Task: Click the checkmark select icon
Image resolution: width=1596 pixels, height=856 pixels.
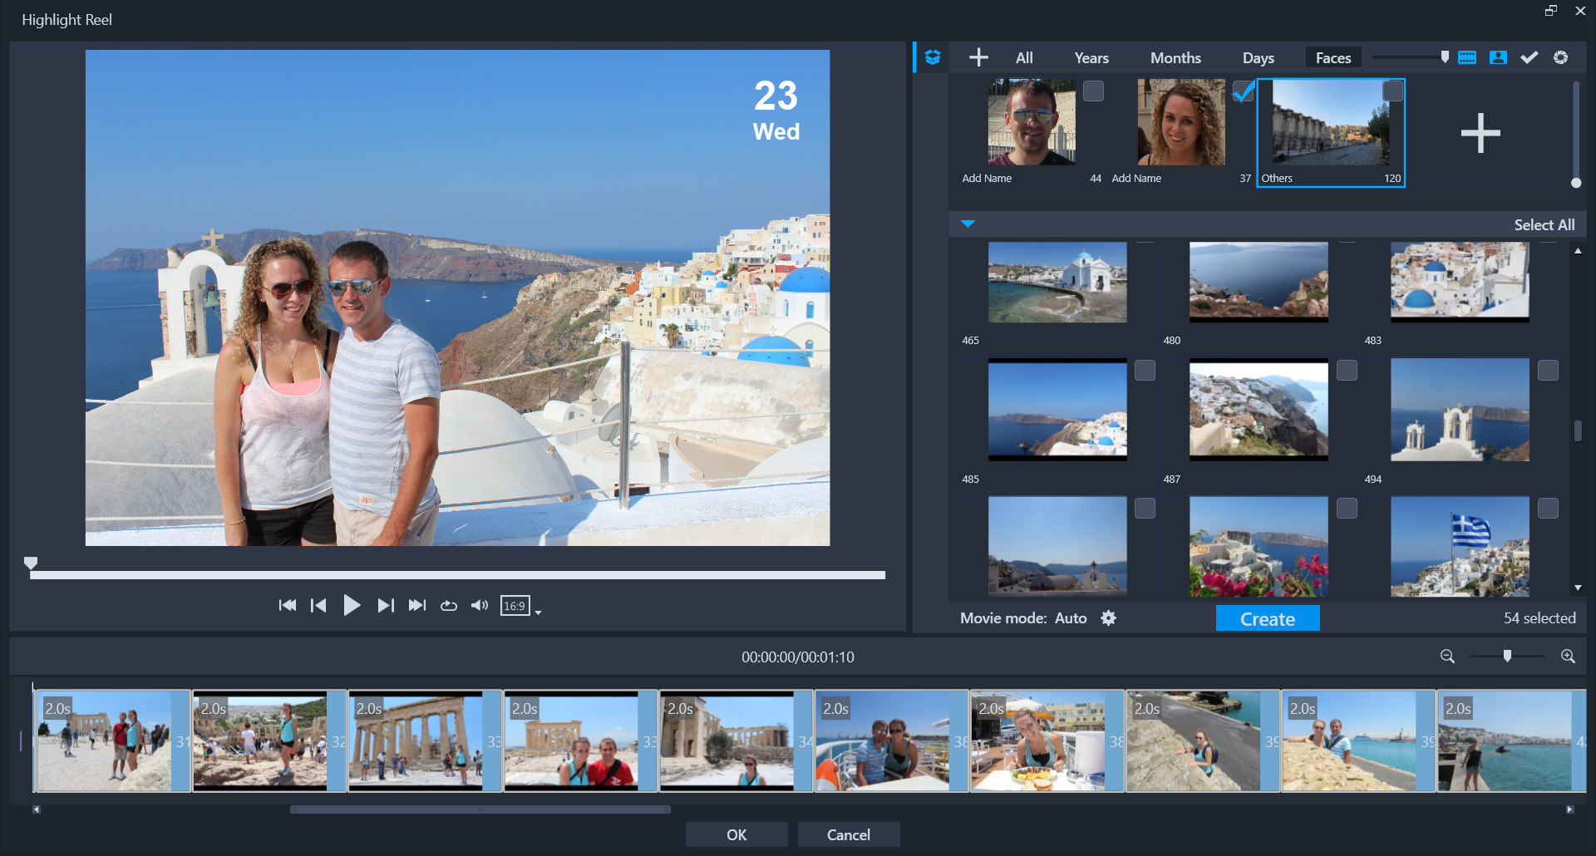Action: coord(1529,57)
